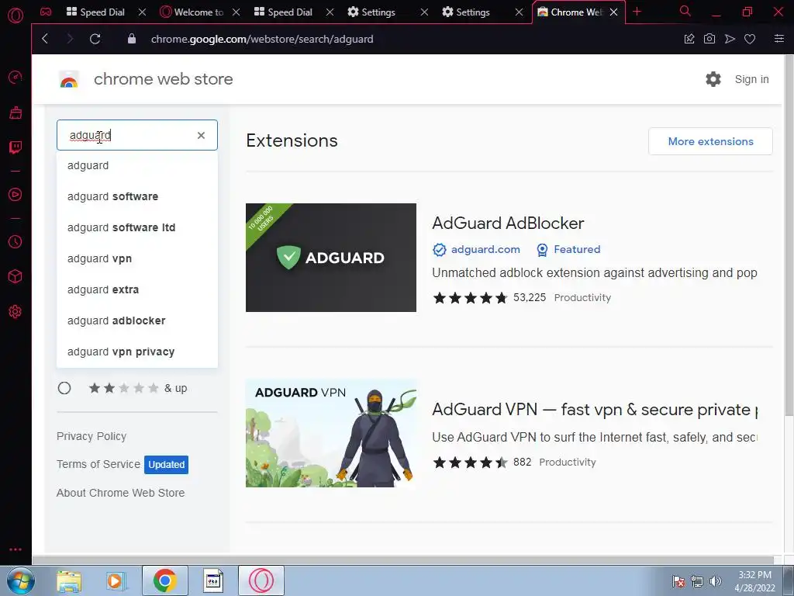Take a snapshot with camera icon
794x596 pixels.
point(709,39)
